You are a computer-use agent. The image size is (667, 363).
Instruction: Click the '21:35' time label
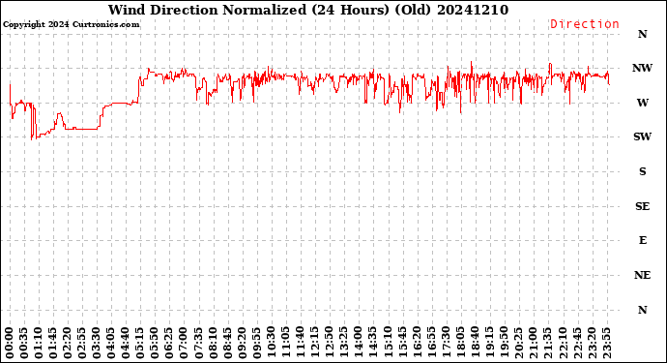pos(547,343)
